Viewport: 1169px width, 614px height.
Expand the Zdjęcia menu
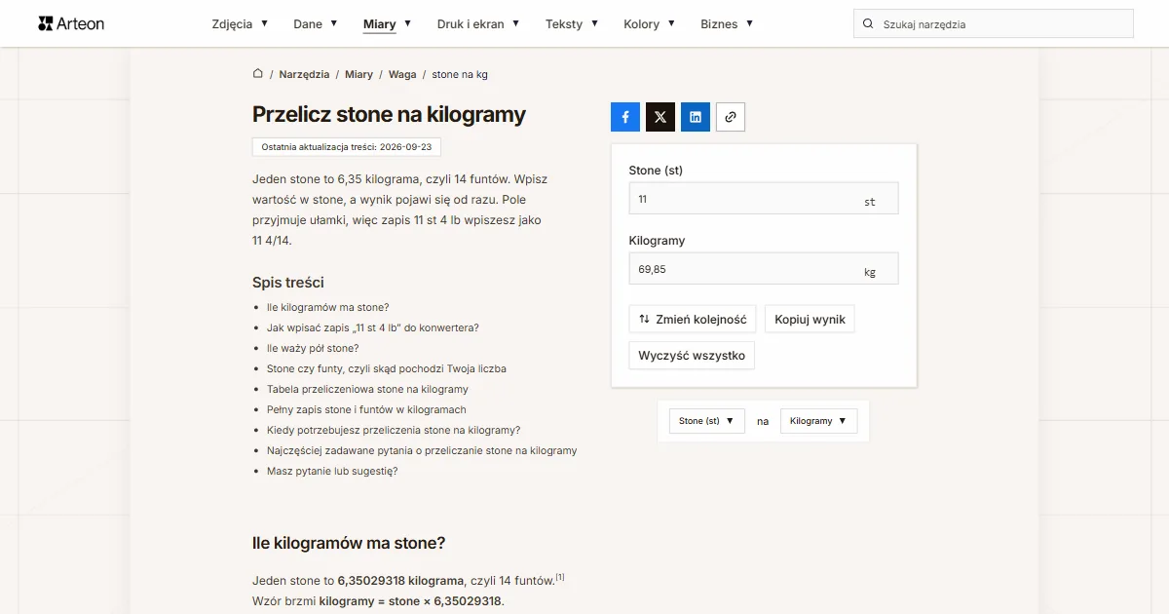(240, 24)
